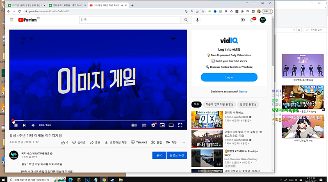
Task: Open Chrome side panel icon
Action: (x=253, y=12)
